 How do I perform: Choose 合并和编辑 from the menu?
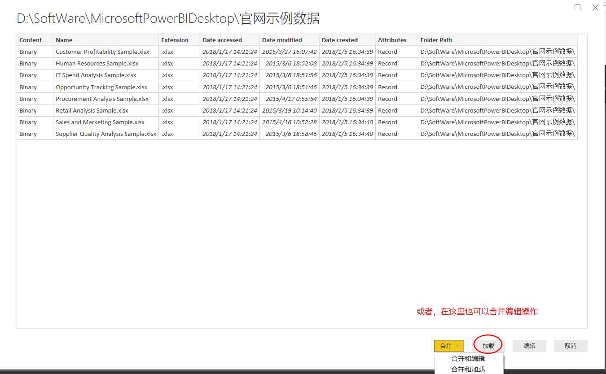[468, 358]
